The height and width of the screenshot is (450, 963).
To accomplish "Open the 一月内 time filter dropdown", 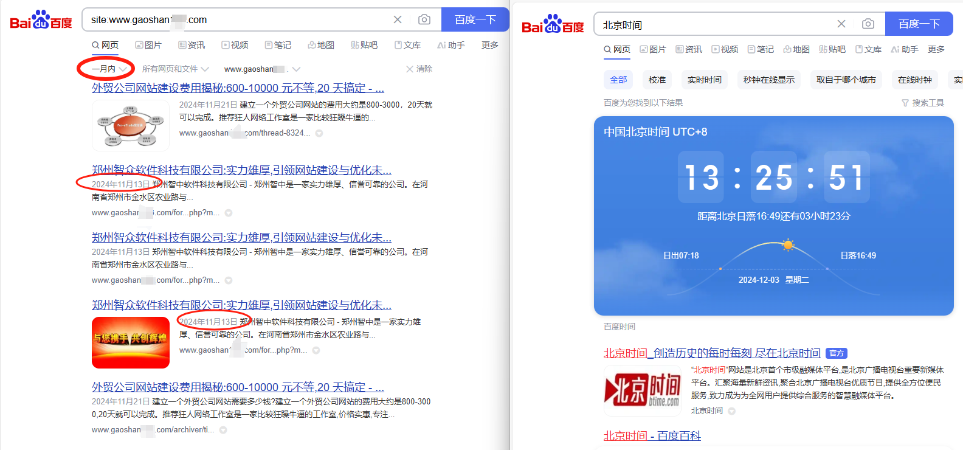I will (109, 69).
